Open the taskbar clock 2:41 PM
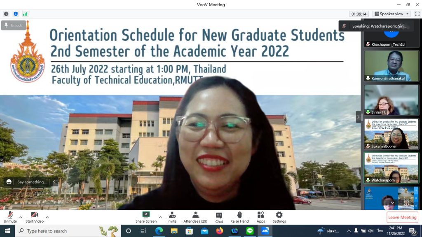Screen dimensions: 422x237 pyautogui.click(x=396, y=231)
